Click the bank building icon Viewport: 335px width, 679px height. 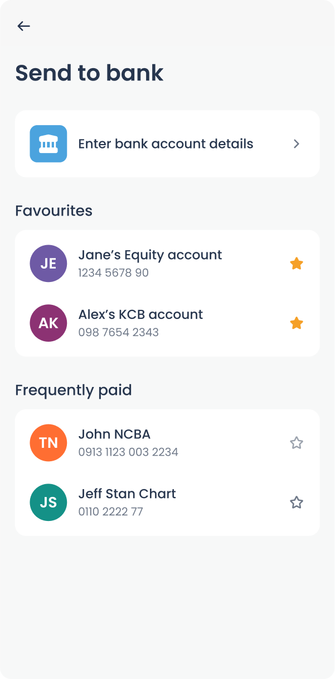click(48, 144)
